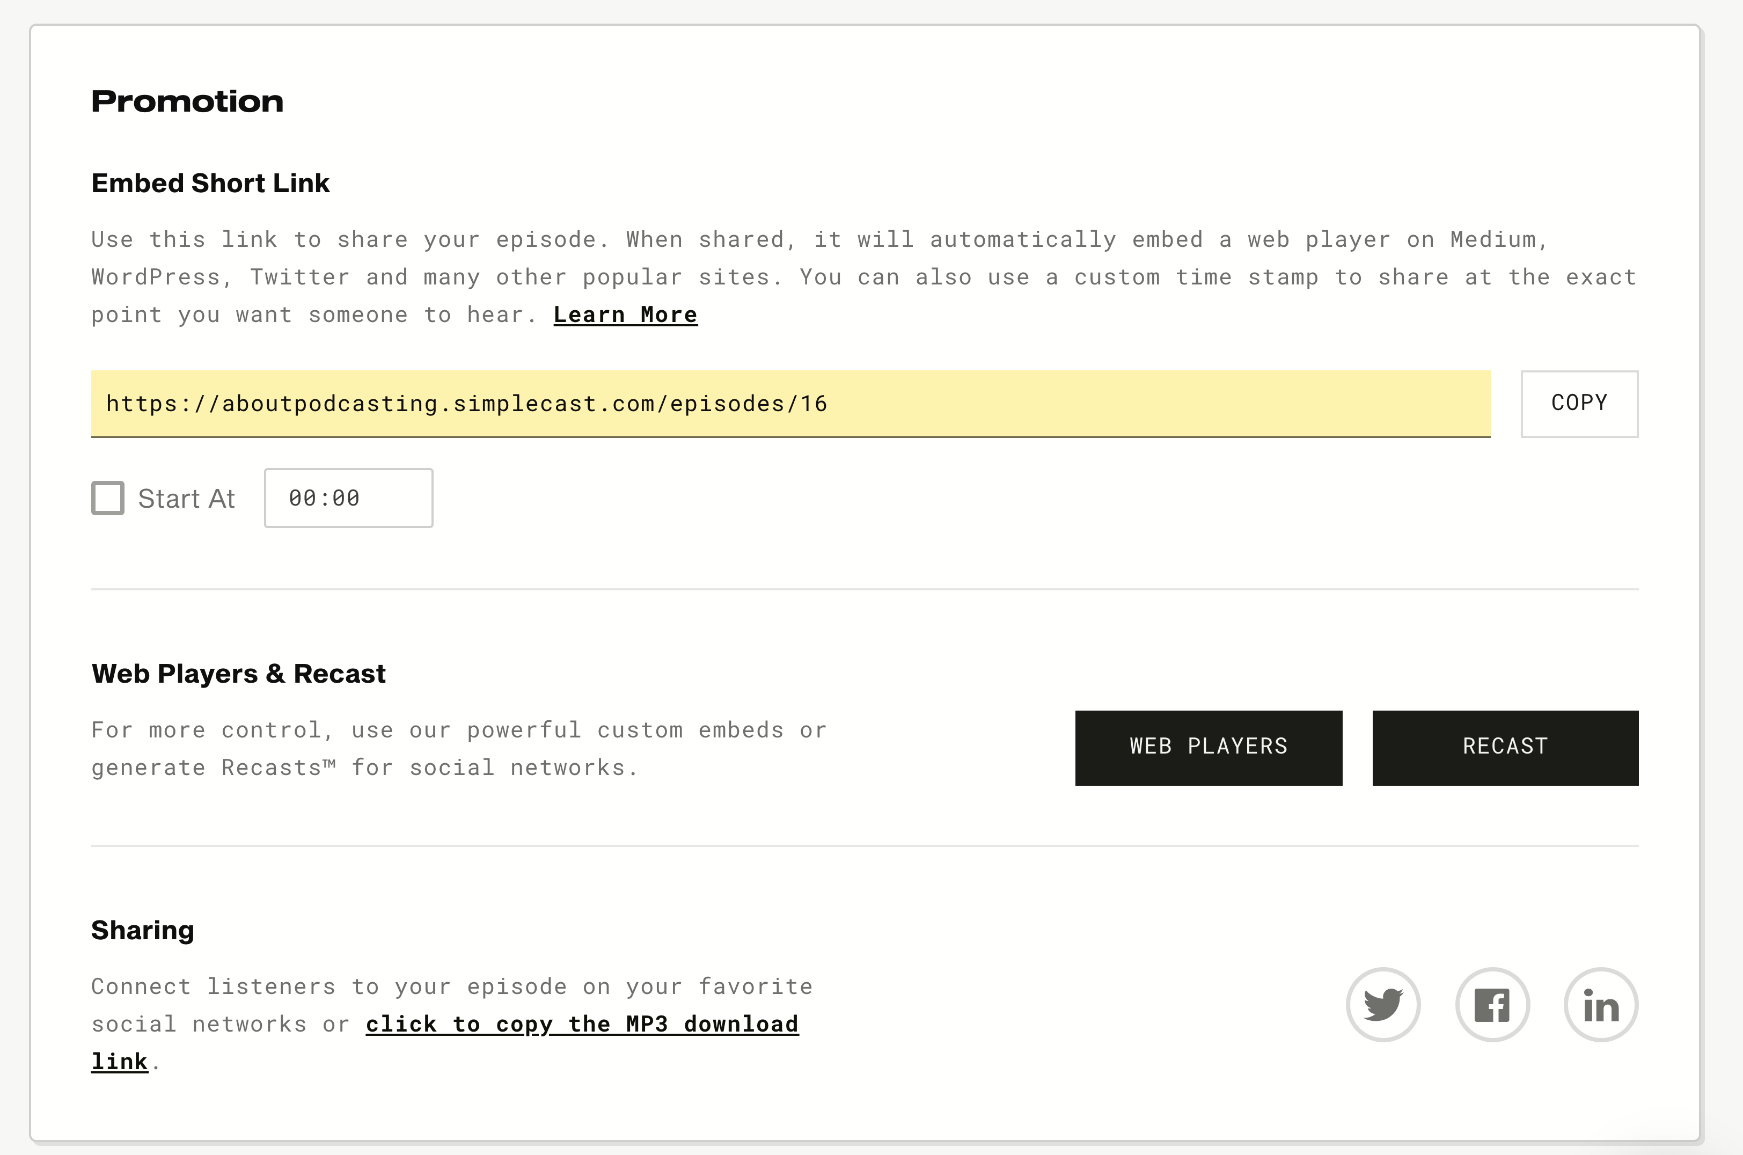The width and height of the screenshot is (1743, 1155).
Task: Share episode on Facebook
Action: (1492, 1005)
